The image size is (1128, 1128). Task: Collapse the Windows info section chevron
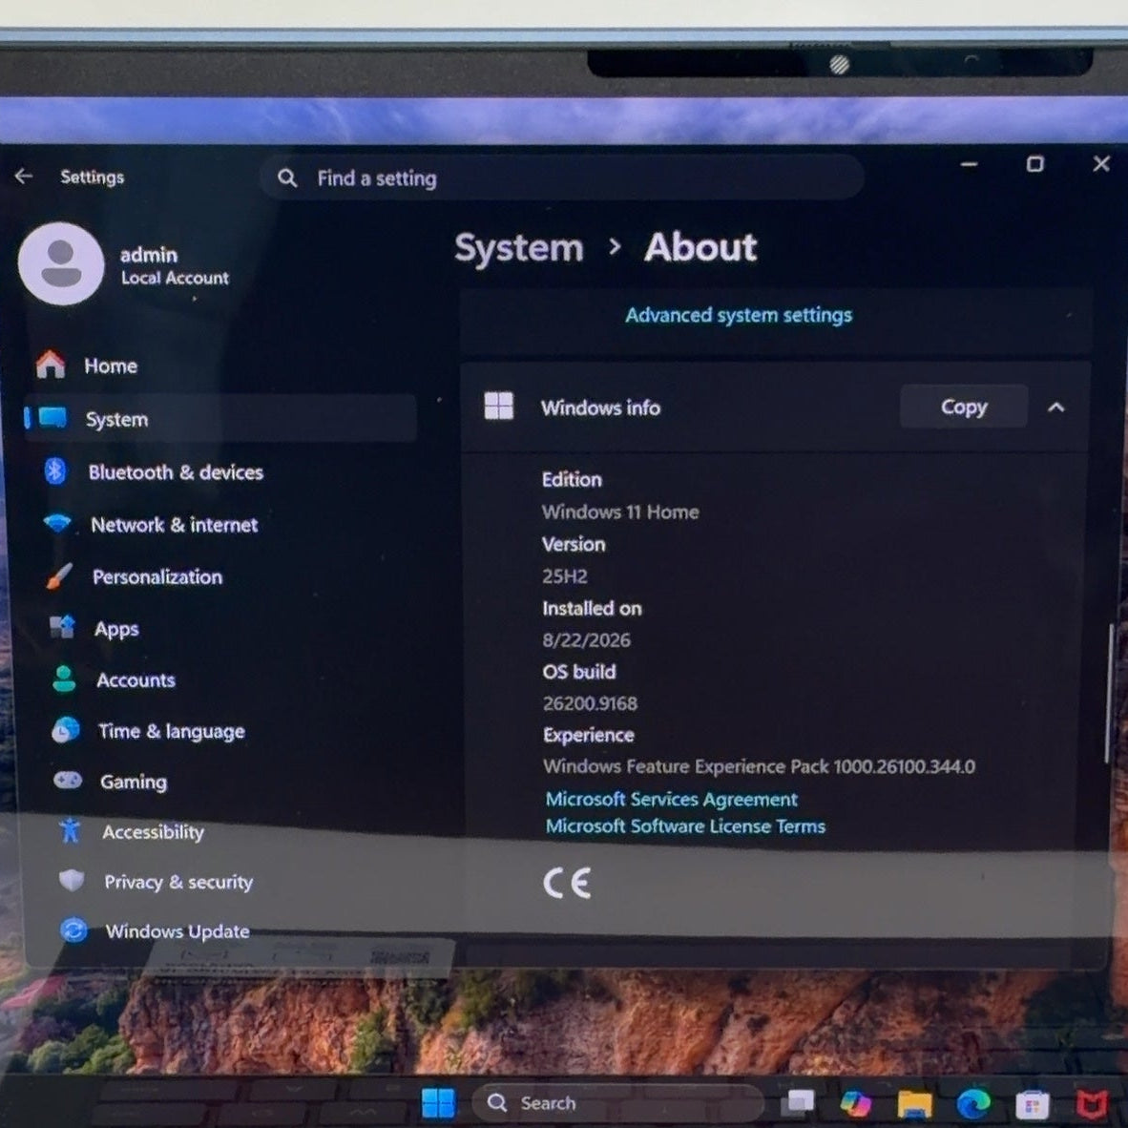pos(1056,407)
